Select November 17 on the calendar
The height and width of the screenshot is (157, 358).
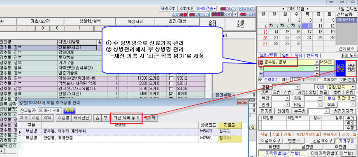[x=309, y=32]
